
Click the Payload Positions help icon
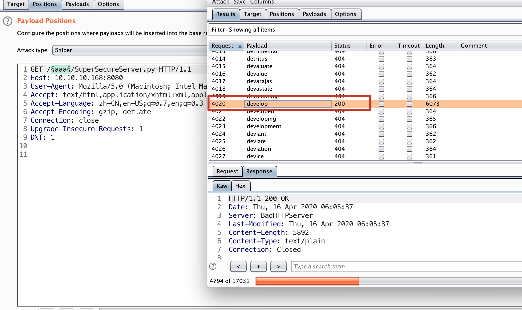(x=8, y=21)
